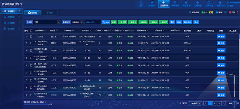Open the 区域监控 nav icon
The width and height of the screenshot is (240, 109).
coord(198,2)
